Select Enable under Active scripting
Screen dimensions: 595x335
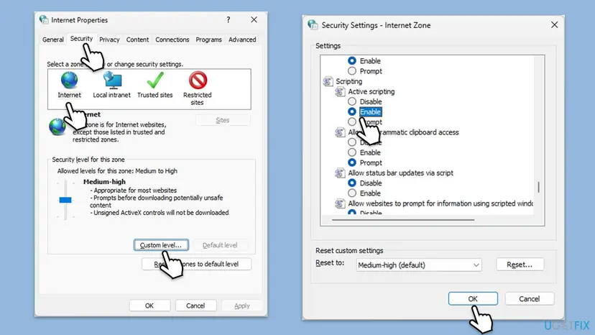(x=352, y=111)
